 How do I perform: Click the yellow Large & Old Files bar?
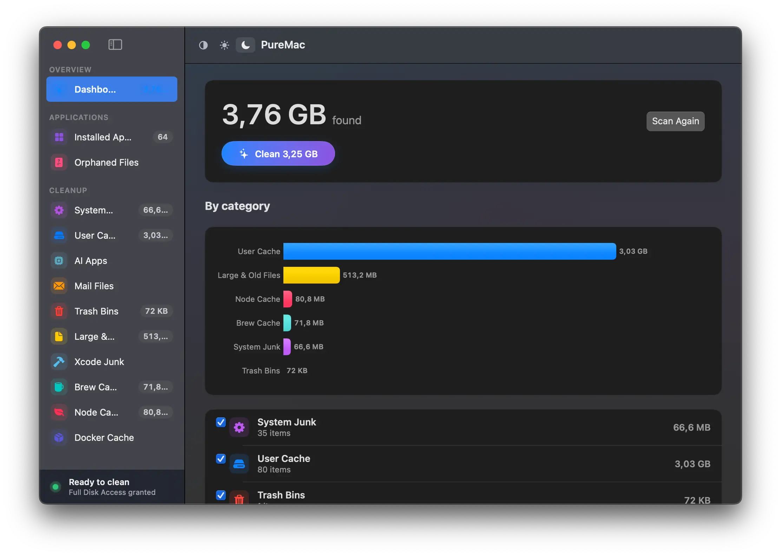(311, 275)
